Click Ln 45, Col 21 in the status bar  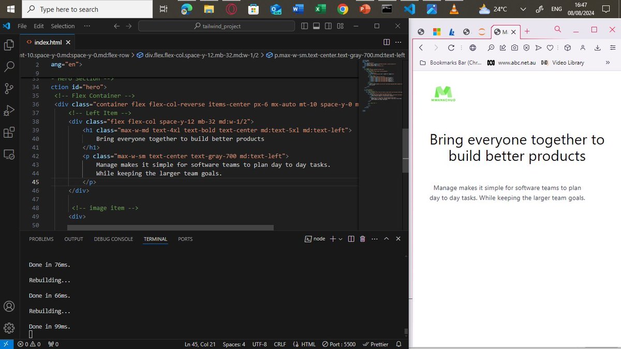click(x=200, y=344)
